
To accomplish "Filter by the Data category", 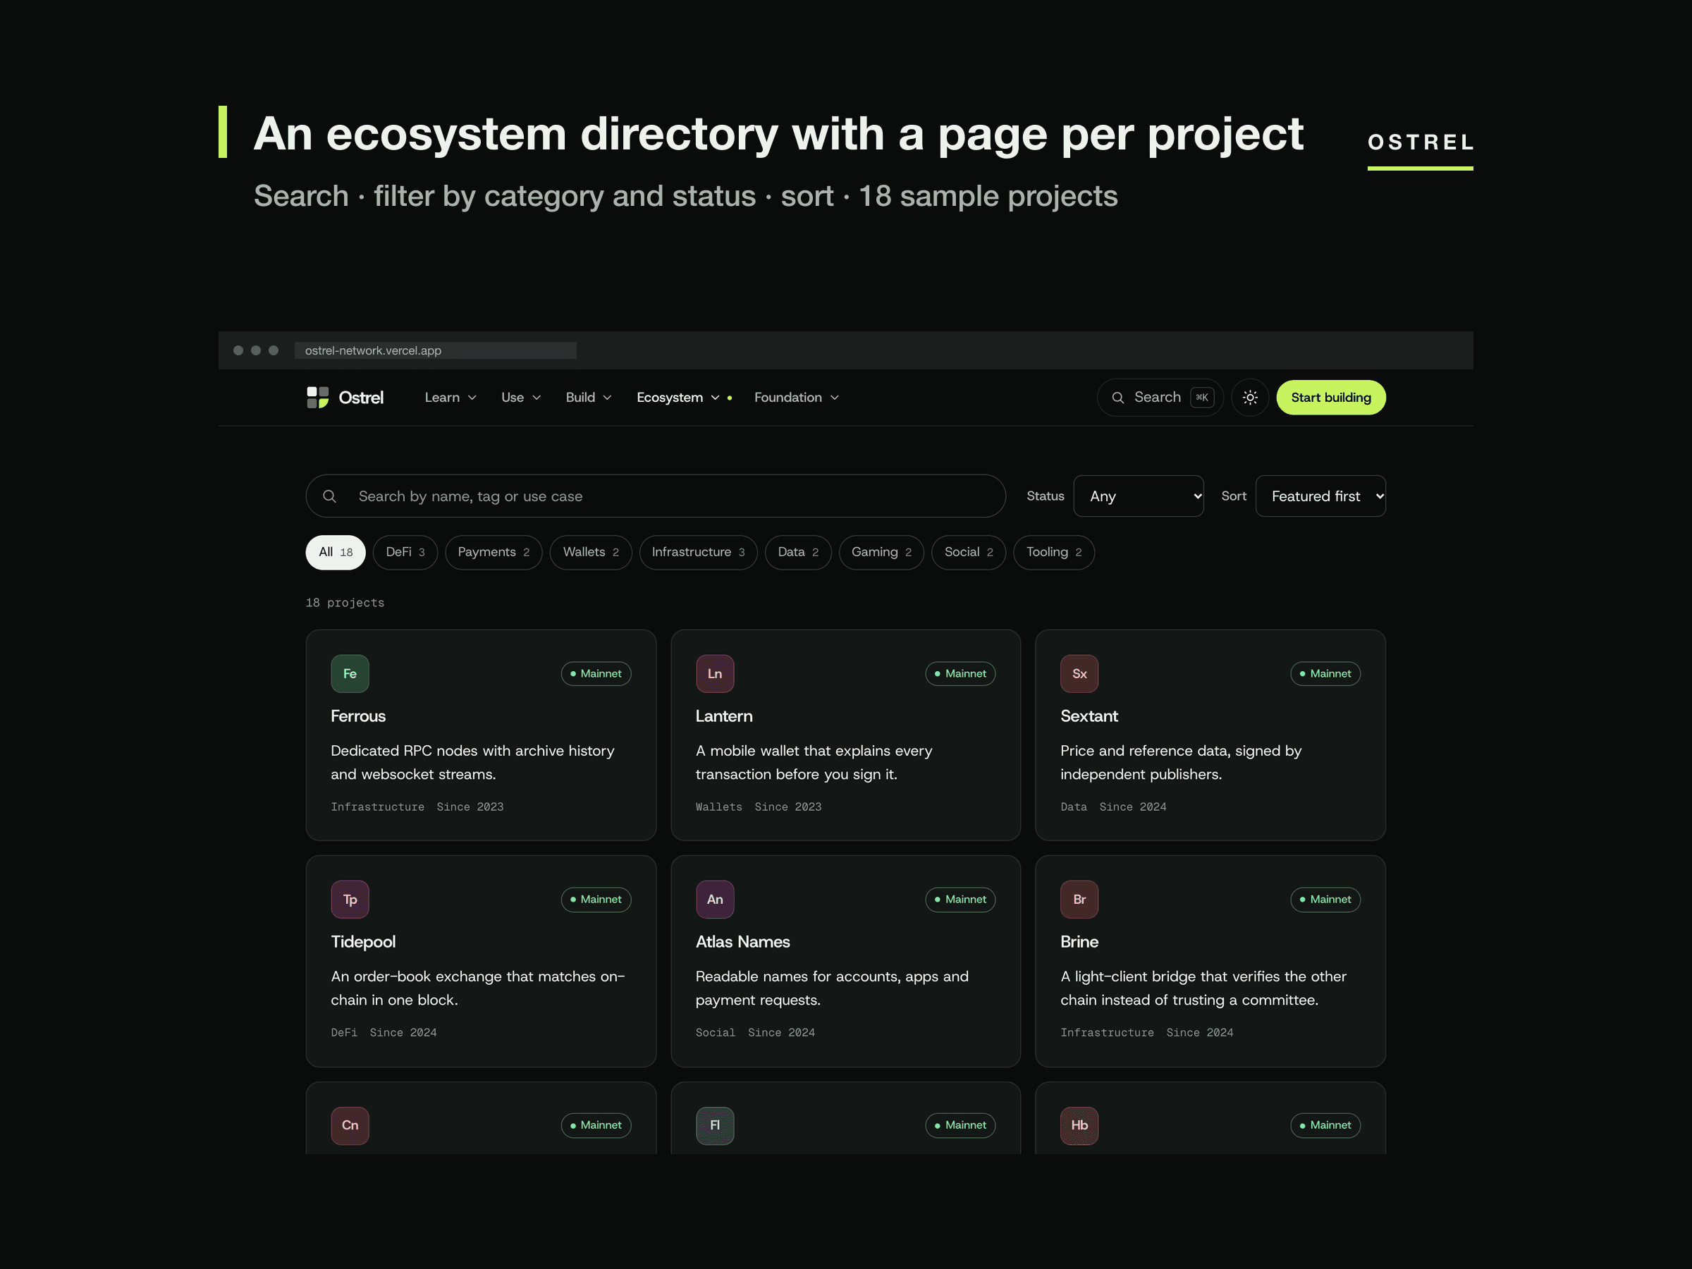I will click(798, 551).
